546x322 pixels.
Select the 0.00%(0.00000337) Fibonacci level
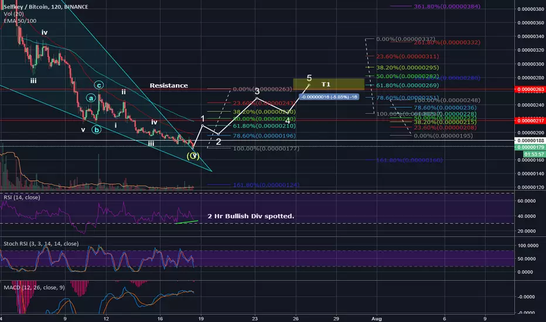[405, 39]
